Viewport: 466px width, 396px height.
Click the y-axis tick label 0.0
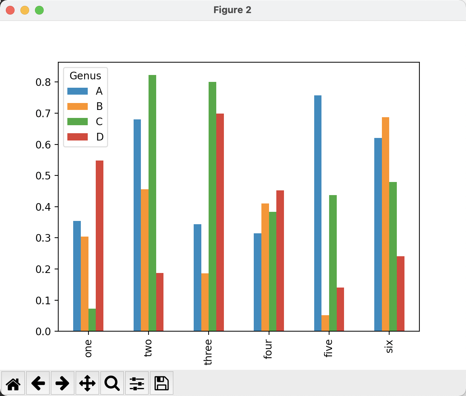43,332
